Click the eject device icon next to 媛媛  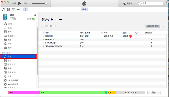(35, 15)
